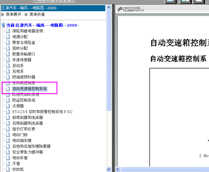Open 搭铁分配 page

[20, 48]
